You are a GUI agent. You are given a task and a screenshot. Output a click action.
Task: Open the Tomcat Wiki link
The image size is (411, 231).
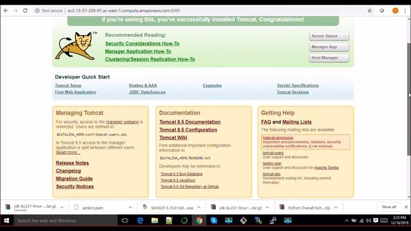[x=173, y=138]
